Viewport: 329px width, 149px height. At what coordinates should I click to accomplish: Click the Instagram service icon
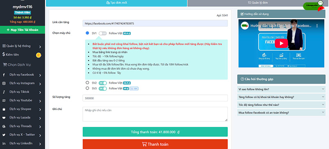[4, 83]
